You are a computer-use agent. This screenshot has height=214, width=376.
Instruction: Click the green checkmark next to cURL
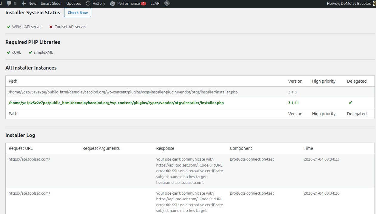click(9, 53)
